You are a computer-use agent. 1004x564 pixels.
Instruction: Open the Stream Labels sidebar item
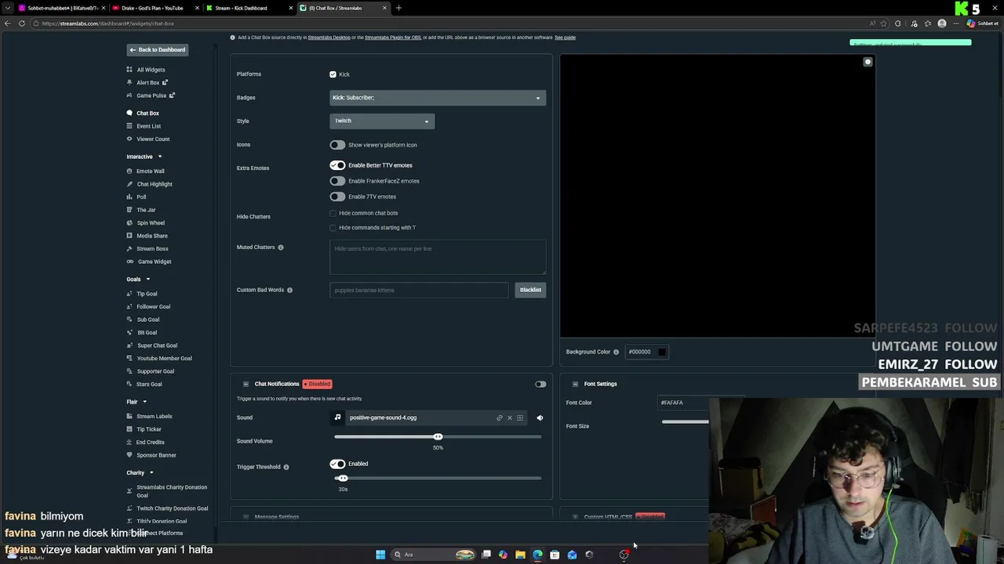point(154,416)
